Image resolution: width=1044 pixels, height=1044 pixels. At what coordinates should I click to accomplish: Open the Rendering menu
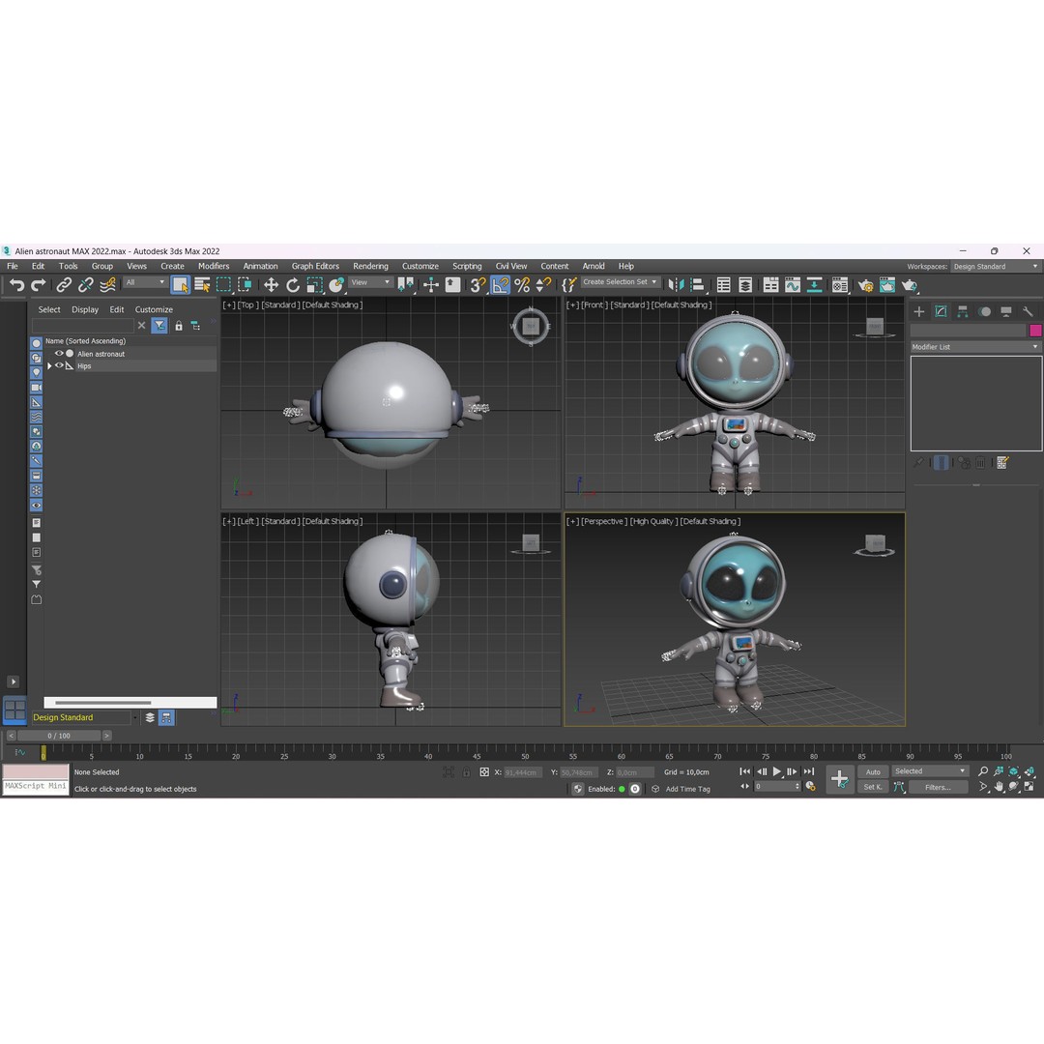tap(371, 266)
